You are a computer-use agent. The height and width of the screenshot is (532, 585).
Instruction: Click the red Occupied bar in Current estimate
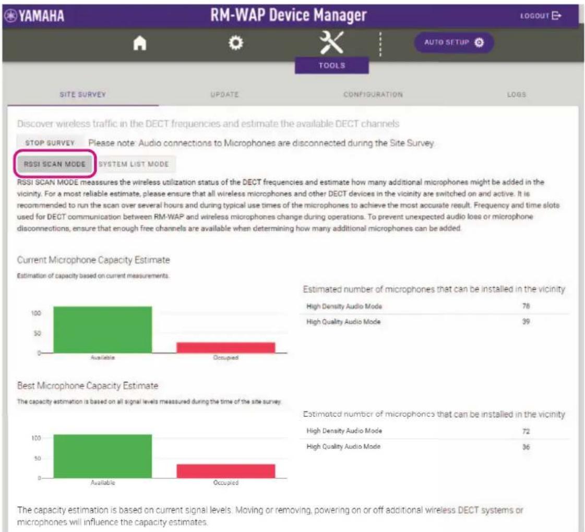click(226, 347)
